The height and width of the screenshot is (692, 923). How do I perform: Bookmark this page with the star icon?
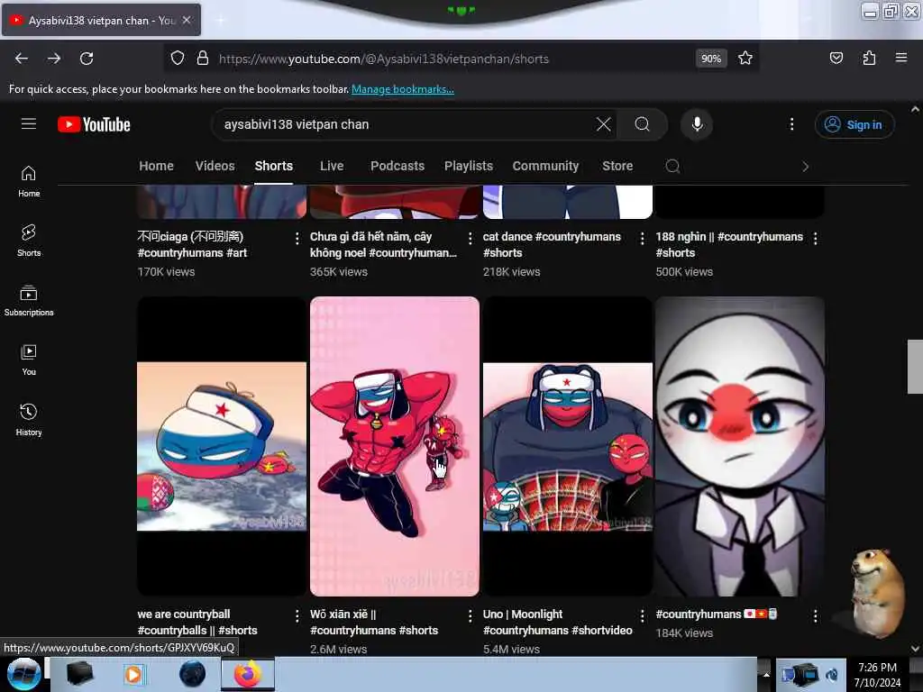coord(745,59)
